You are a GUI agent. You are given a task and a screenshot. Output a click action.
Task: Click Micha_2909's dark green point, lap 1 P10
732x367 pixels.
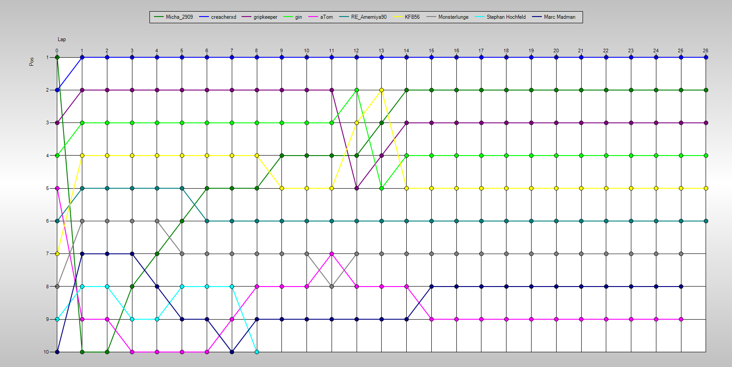coord(82,352)
